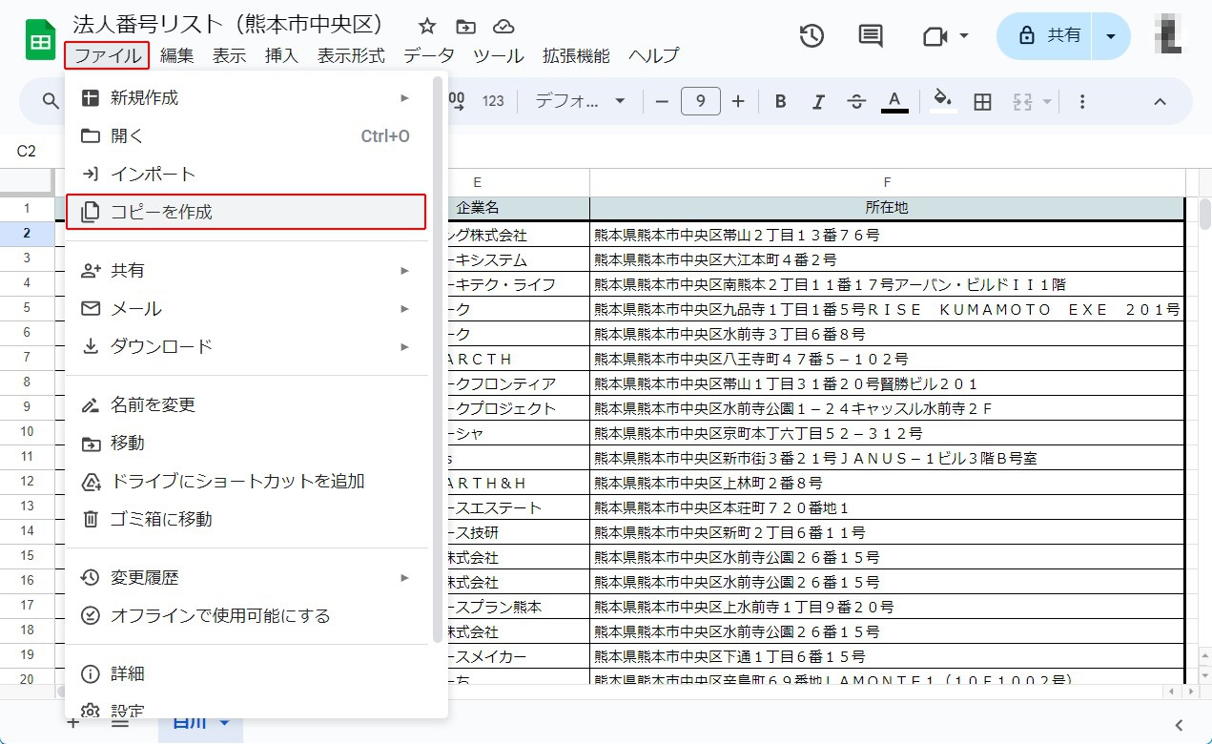The image size is (1212, 744).
Task: Click Make available offline option
Action: tap(219, 616)
